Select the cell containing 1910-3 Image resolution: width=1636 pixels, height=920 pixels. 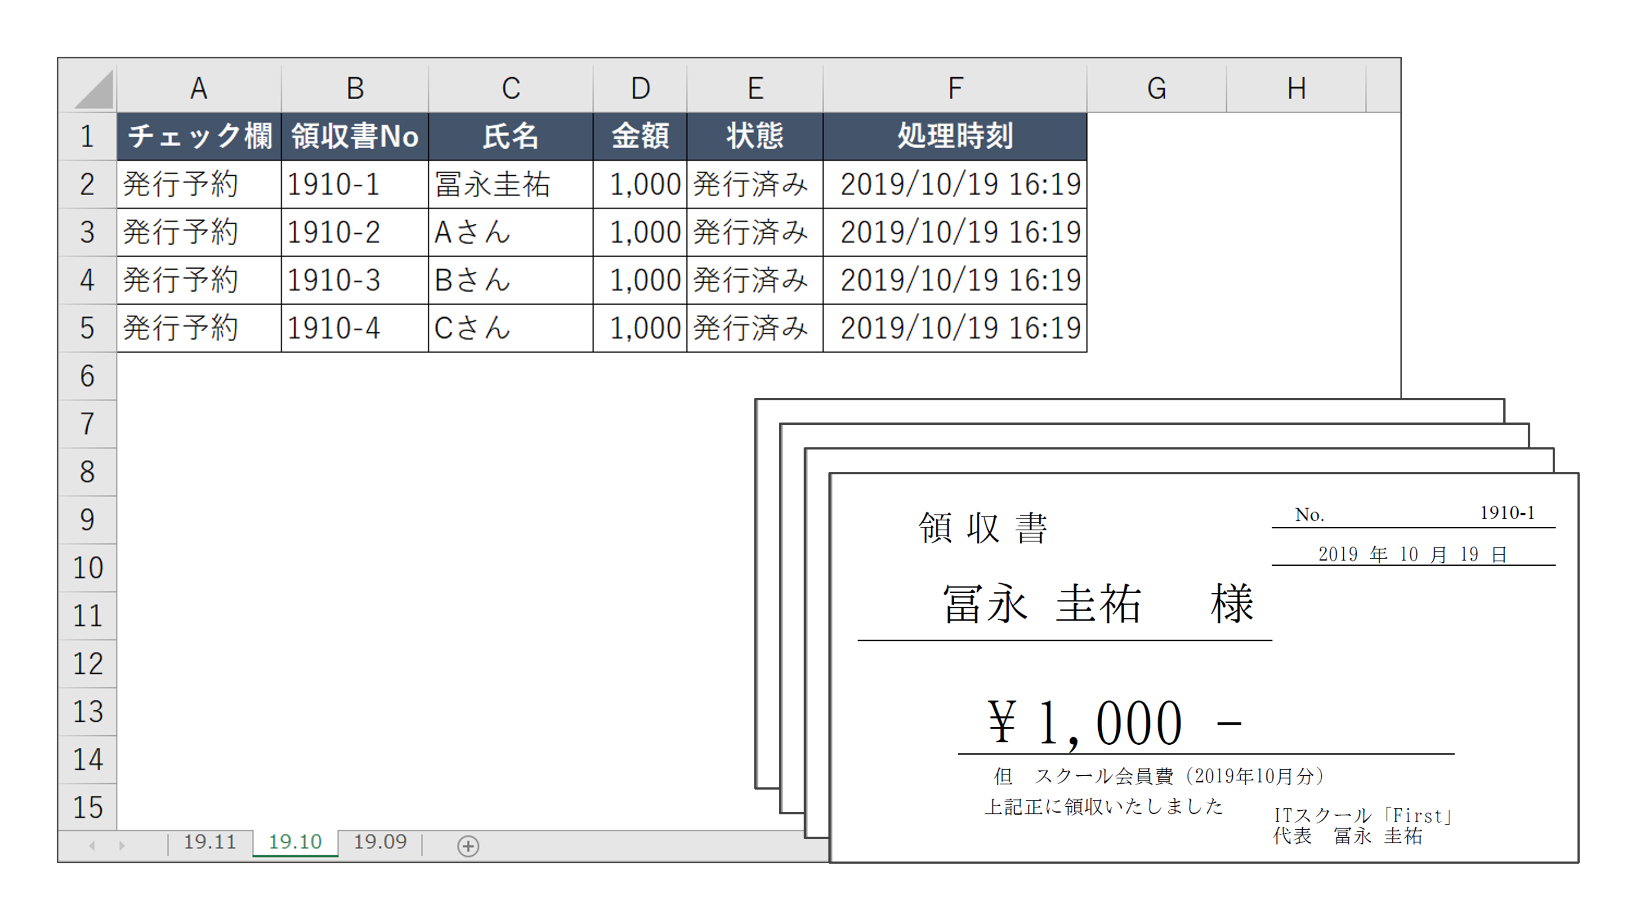point(355,280)
